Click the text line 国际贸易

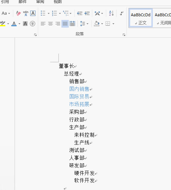click(x=79, y=96)
